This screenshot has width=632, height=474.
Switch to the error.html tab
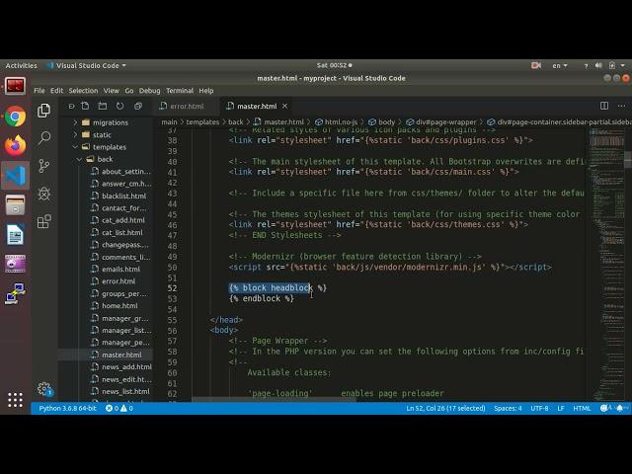[x=187, y=106]
